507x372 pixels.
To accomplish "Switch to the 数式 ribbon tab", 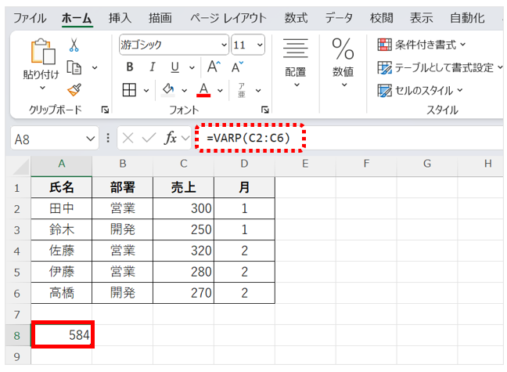I will coord(296,18).
